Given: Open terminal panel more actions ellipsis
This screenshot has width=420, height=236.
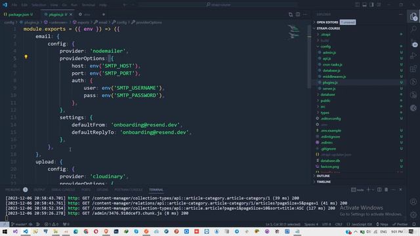Looking at the screenshot, I should [393, 189].
